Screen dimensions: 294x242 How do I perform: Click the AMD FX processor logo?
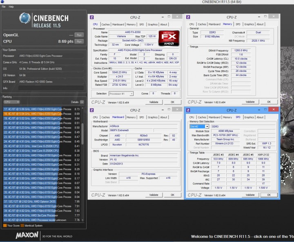pos(169,38)
